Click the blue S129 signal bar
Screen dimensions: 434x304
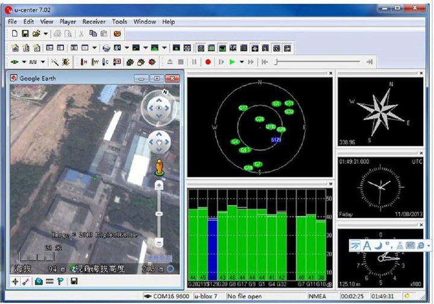pyautogui.click(x=212, y=249)
